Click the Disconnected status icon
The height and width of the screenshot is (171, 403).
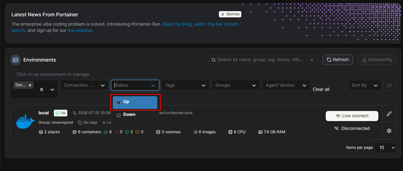pyautogui.click(x=336, y=128)
